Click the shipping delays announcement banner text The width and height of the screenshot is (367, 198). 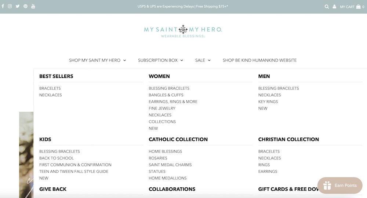[x=183, y=7]
